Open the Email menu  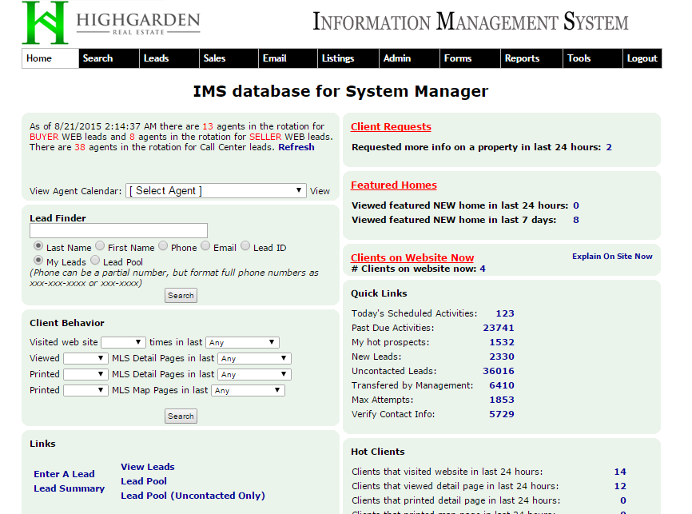288,58
